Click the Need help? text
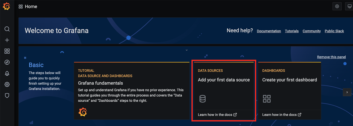The height and width of the screenshot is (126, 353). point(240,30)
